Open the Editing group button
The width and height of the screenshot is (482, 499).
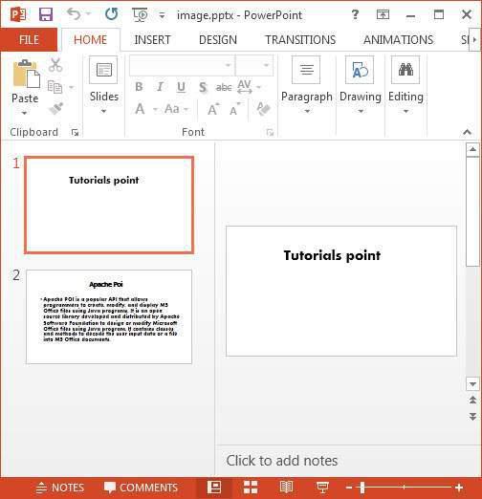[x=405, y=84]
